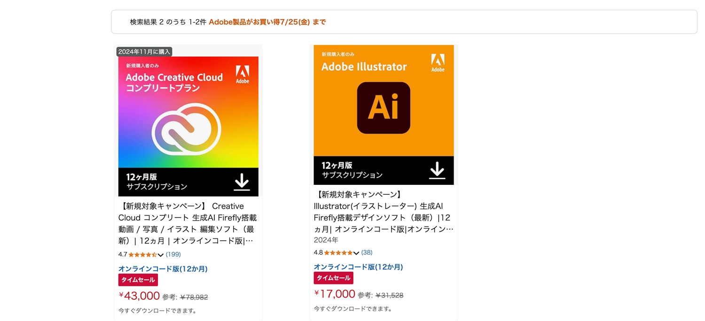The width and height of the screenshot is (705, 321).
Task: Open the Adobe Creative Cloud product image
Action: [188, 126]
